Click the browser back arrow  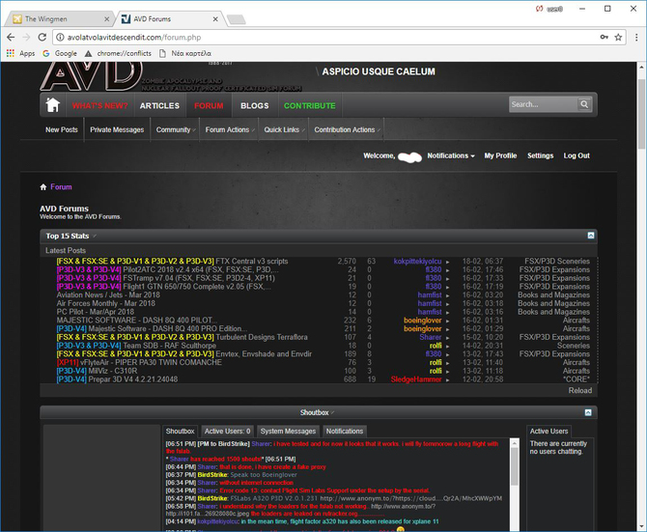(11, 37)
